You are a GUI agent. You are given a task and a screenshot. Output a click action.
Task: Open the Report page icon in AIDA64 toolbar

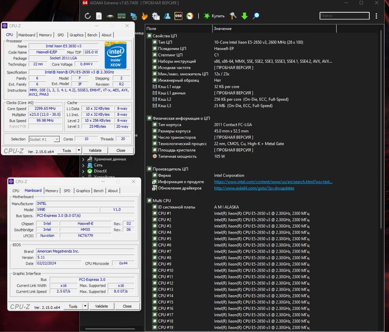[99, 16]
